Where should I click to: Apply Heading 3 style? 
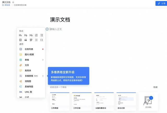(31, 35)
